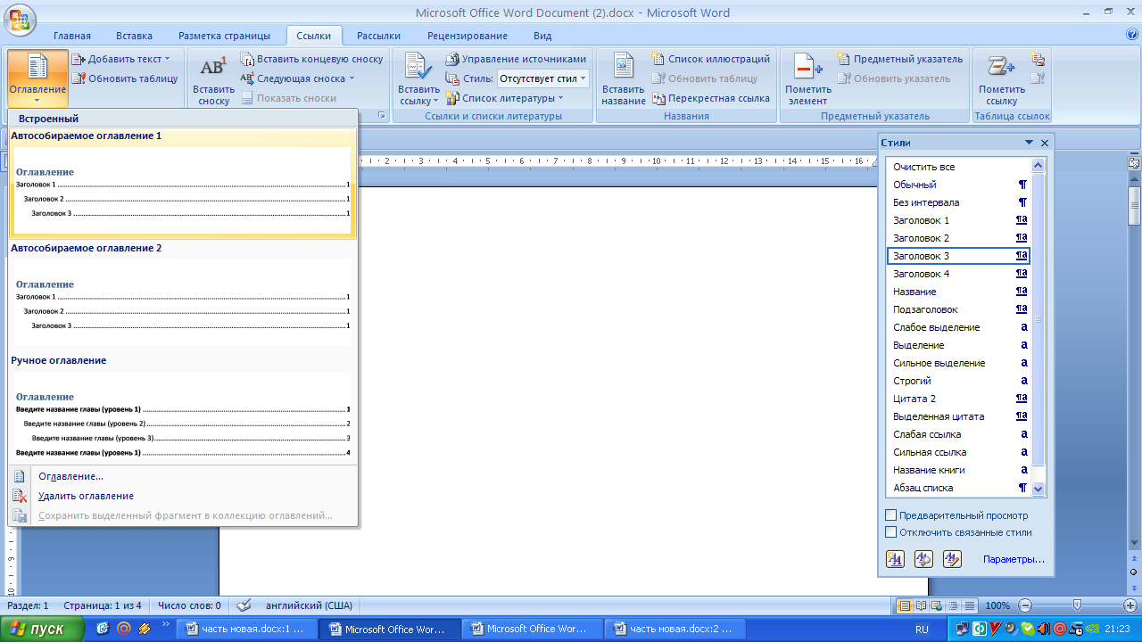Click styles list scroll up arrow
1142x642 pixels.
1038,165
